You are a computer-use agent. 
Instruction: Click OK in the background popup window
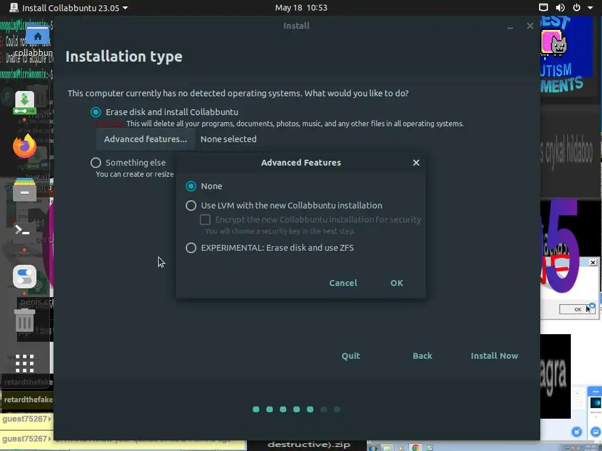point(577,309)
